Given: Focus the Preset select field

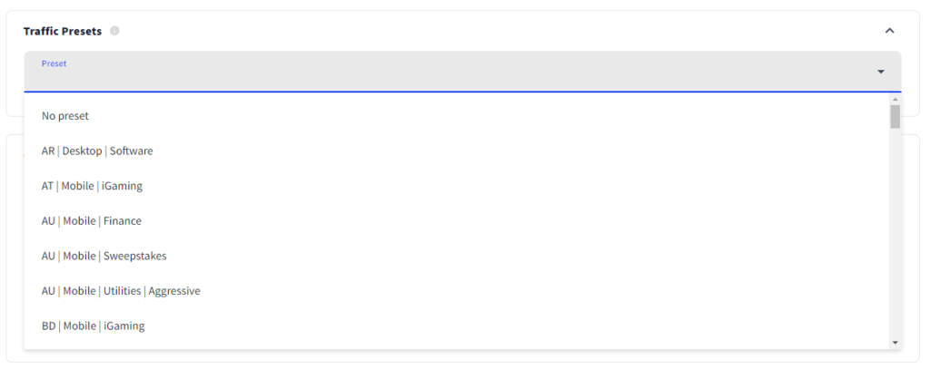Looking at the screenshot, I should click(462, 71).
